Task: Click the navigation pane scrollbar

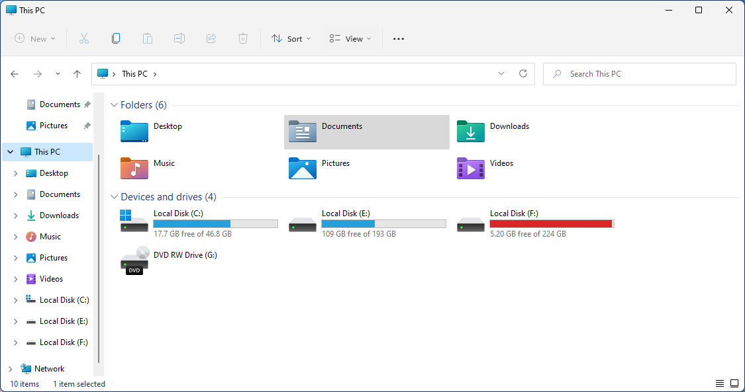Action: [99, 258]
